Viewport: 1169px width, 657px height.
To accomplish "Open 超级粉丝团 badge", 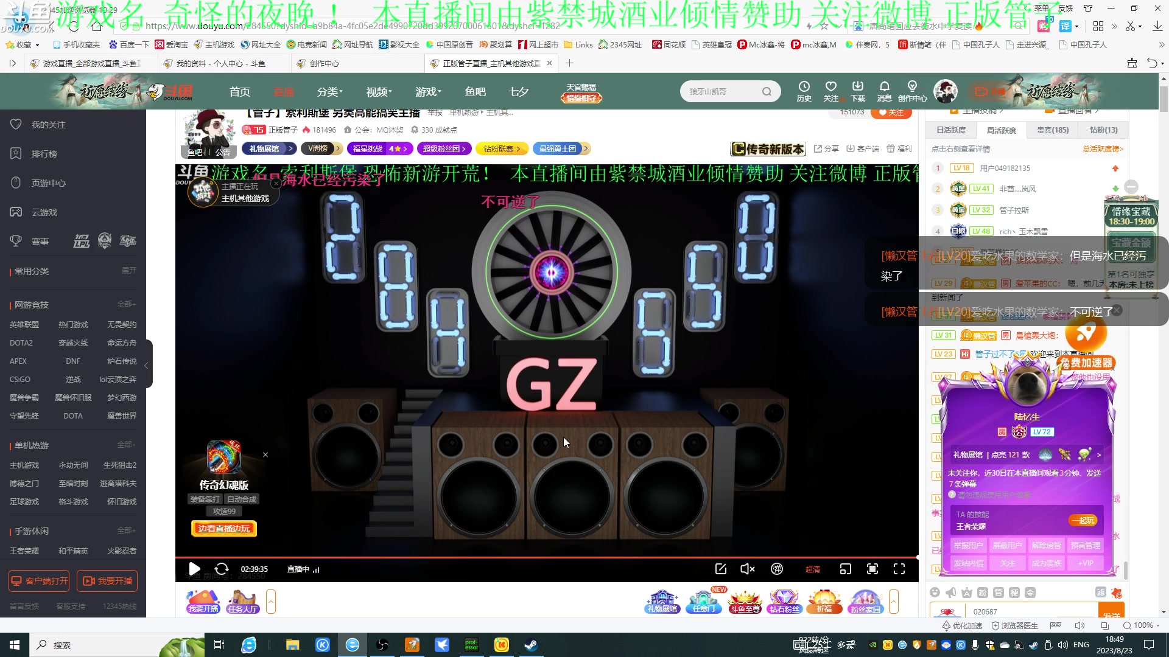I will pyautogui.click(x=444, y=148).
